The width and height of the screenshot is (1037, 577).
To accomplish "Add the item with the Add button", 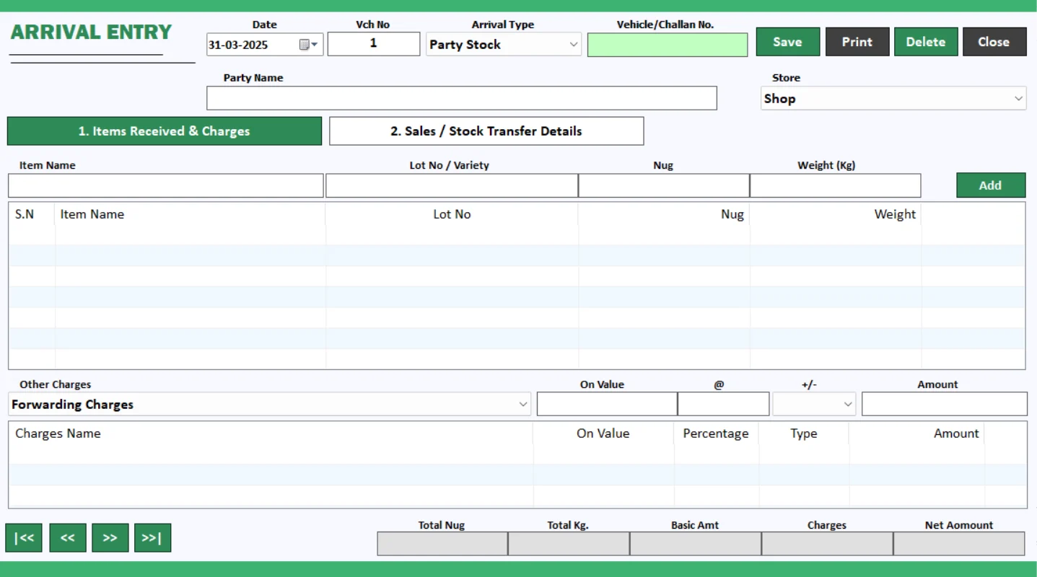I will point(991,185).
